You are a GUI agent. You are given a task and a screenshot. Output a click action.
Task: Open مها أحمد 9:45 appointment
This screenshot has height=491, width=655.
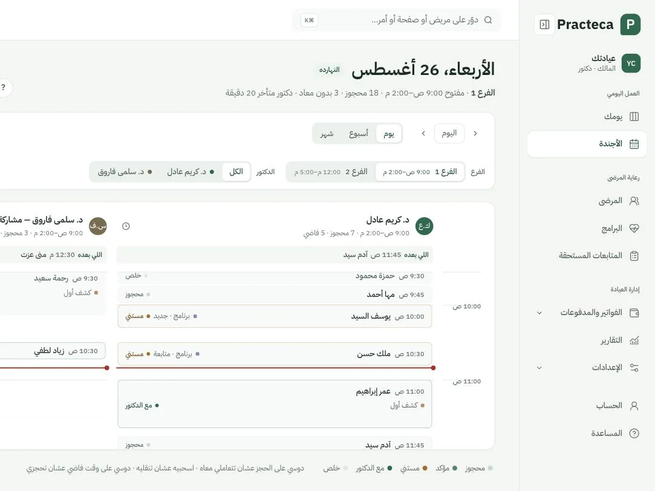click(x=275, y=294)
